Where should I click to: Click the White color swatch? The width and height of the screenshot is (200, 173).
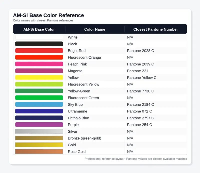(x=39, y=37)
